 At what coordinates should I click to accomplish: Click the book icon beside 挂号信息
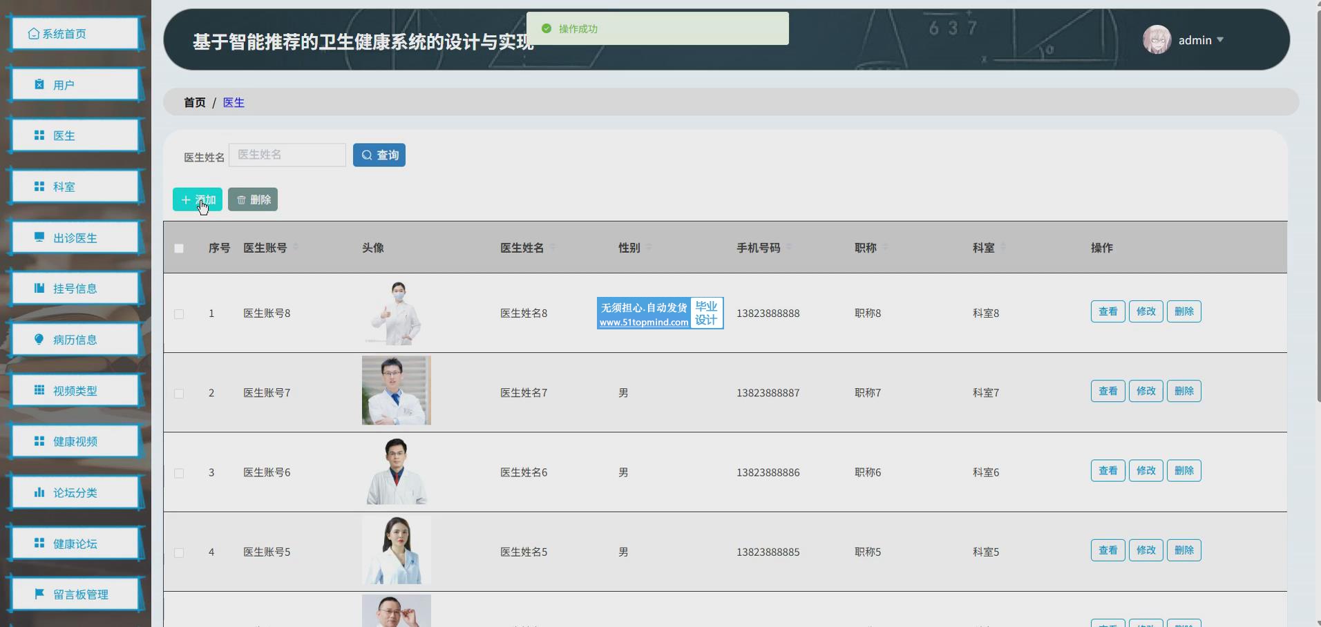coord(39,288)
